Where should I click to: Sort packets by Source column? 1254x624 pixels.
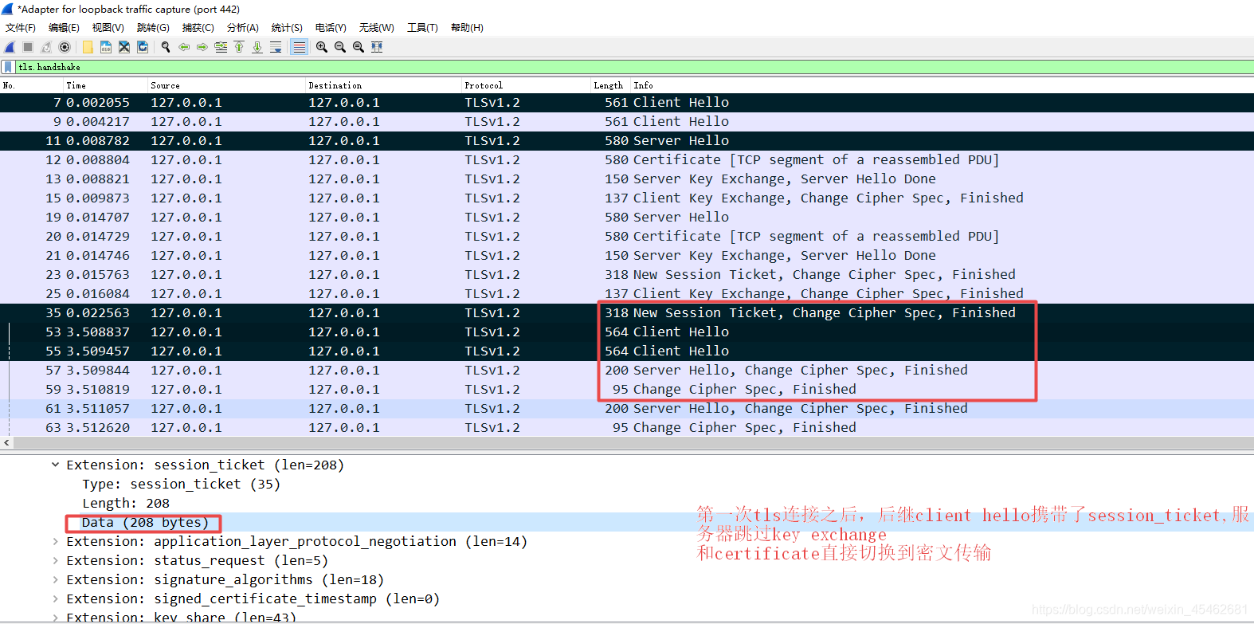coord(226,85)
